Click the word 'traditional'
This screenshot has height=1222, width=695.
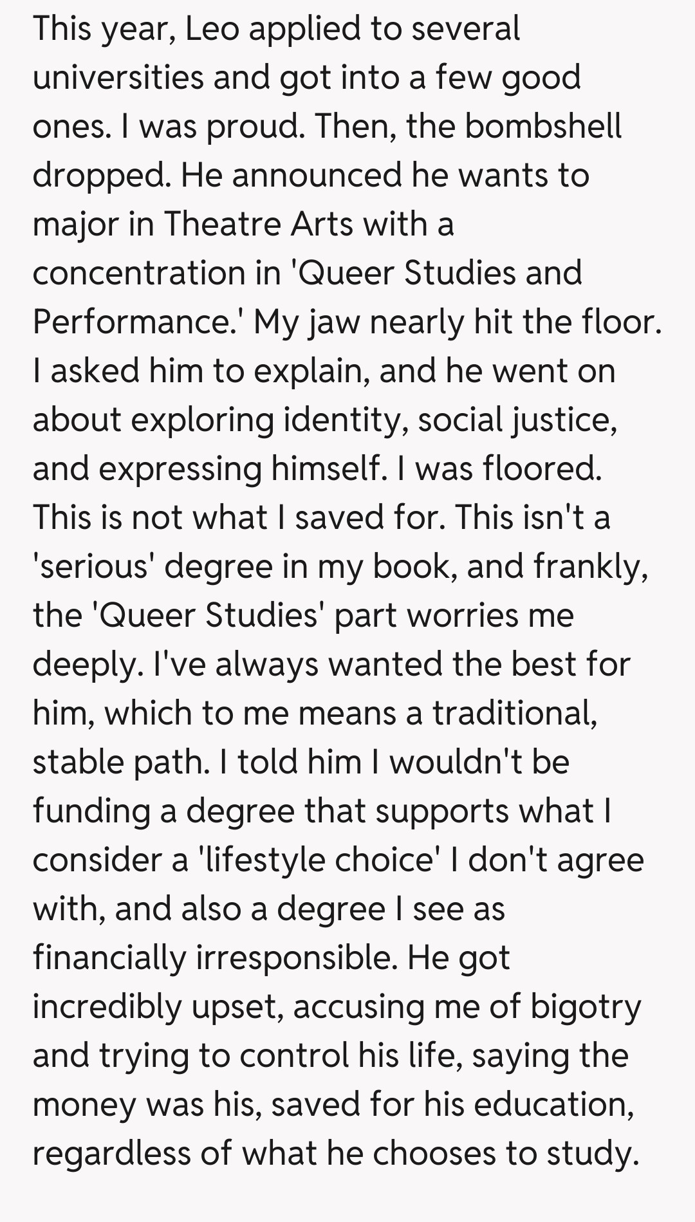pyautogui.click(x=515, y=714)
